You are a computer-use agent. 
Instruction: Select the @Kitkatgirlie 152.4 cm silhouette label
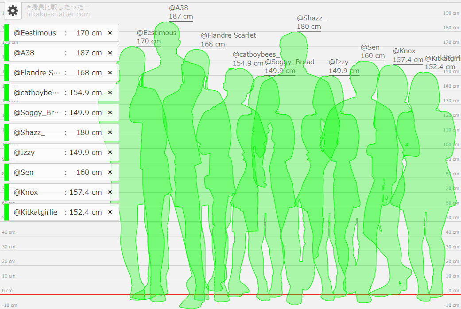pos(443,62)
